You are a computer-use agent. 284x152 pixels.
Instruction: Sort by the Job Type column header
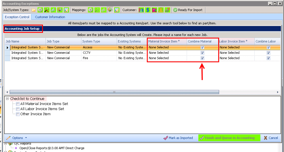(x=63, y=41)
